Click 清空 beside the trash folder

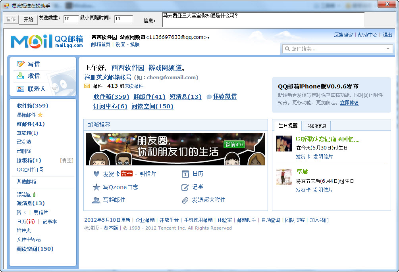(67, 161)
